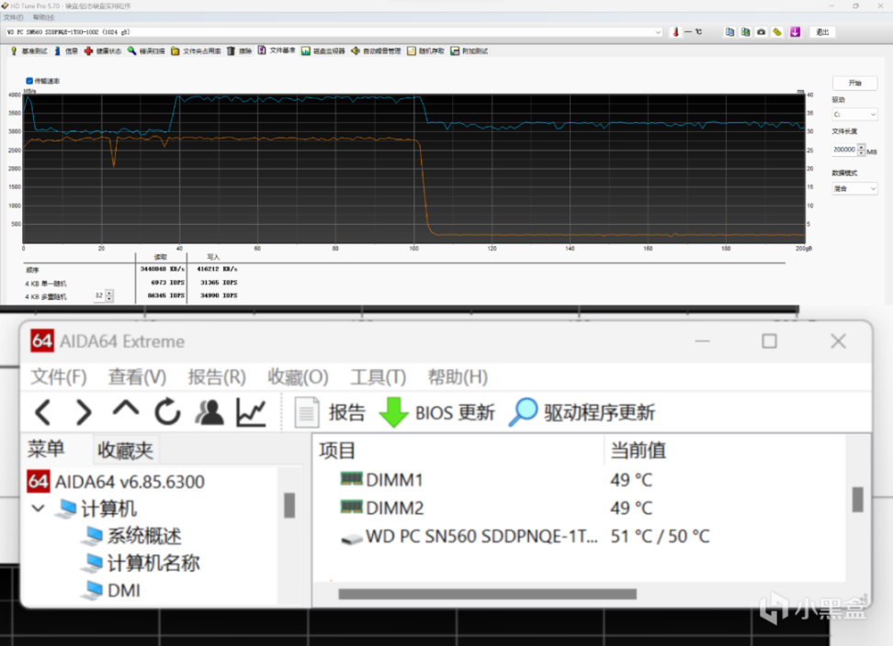Open the 自动噪音管理 tab in HD Tune
The width and height of the screenshot is (893, 646).
pos(376,51)
